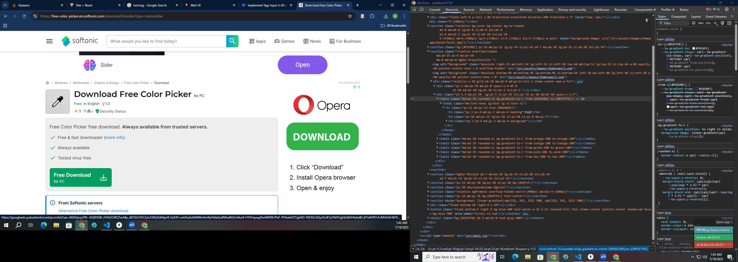Viewport: 738px width, 262px height.
Task: Open the Network panel tab
Action: [486, 10]
